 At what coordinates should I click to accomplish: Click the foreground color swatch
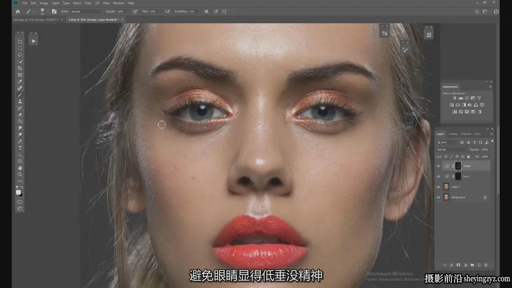click(18, 192)
